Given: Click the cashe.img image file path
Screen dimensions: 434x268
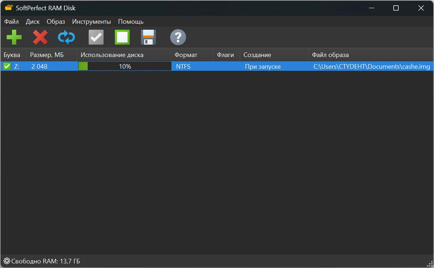Looking at the screenshot, I should coord(372,66).
